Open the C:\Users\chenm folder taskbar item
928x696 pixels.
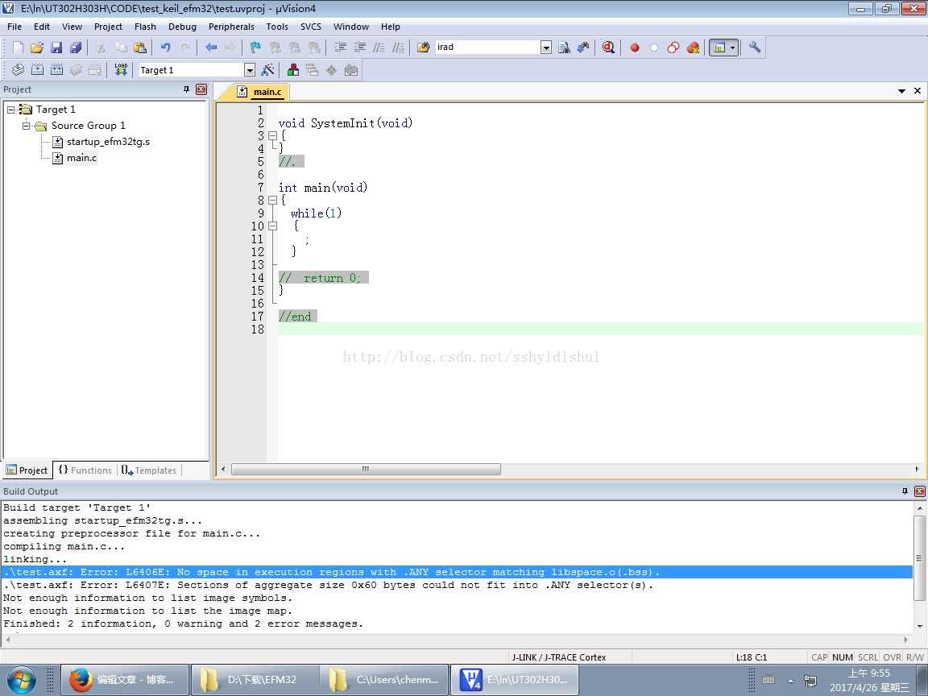tap(385, 679)
